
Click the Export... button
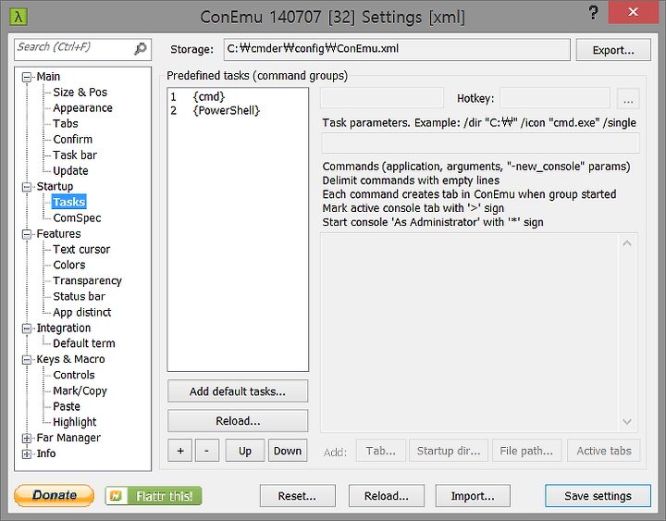point(613,50)
